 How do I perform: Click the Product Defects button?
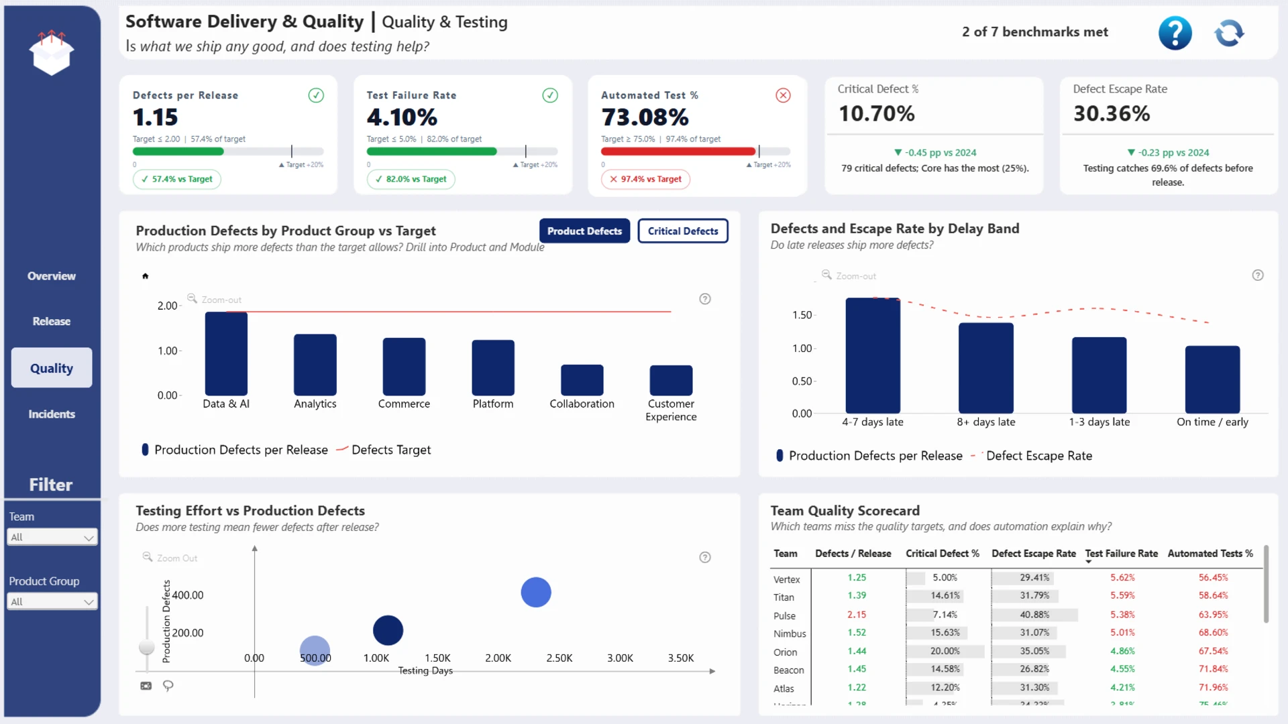click(584, 231)
